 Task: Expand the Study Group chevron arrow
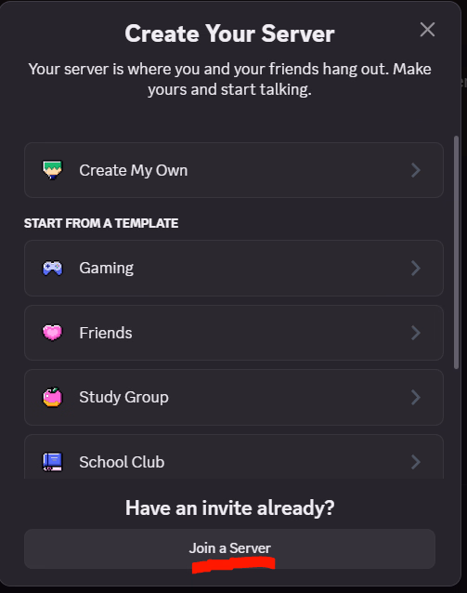click(x=416, y=397)
